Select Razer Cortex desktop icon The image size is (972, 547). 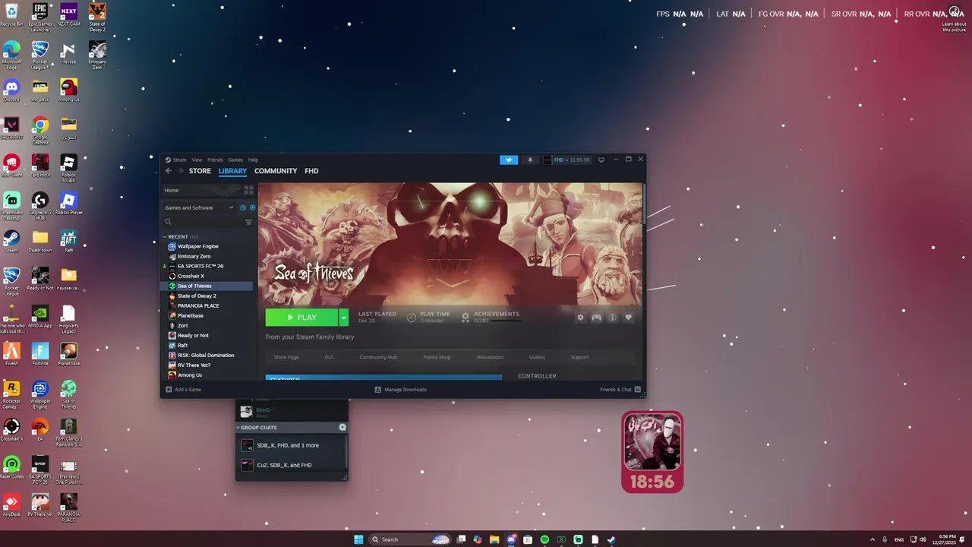click(x=11, y=467)
